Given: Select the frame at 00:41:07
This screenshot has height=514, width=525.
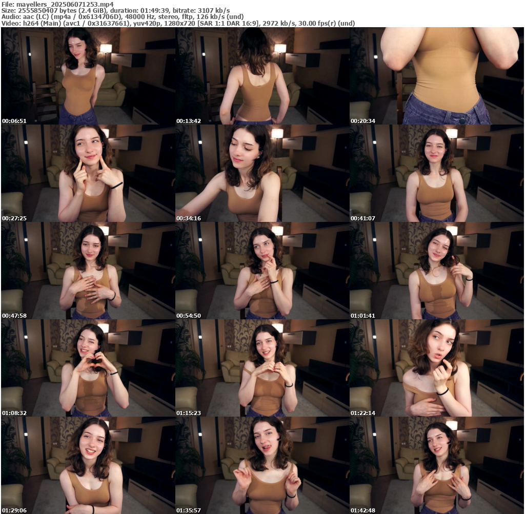Looking at the screenshot, I should coord(437,173).
